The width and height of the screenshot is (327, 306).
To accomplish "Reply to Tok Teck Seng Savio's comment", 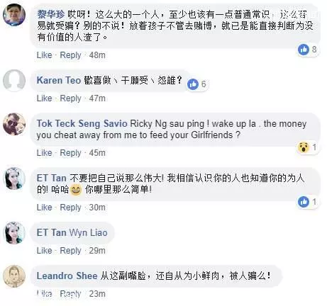I will (70, 153).
